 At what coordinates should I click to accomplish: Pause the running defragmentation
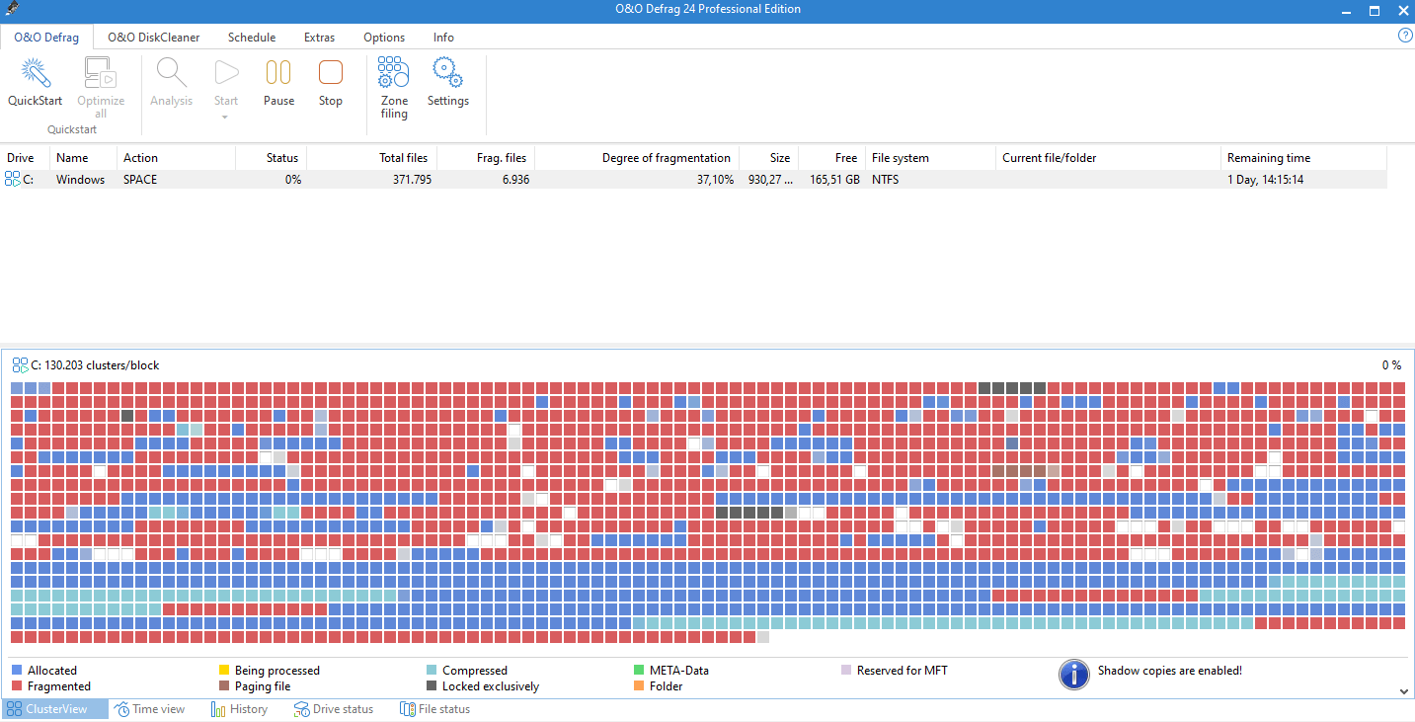click(278, 73)
